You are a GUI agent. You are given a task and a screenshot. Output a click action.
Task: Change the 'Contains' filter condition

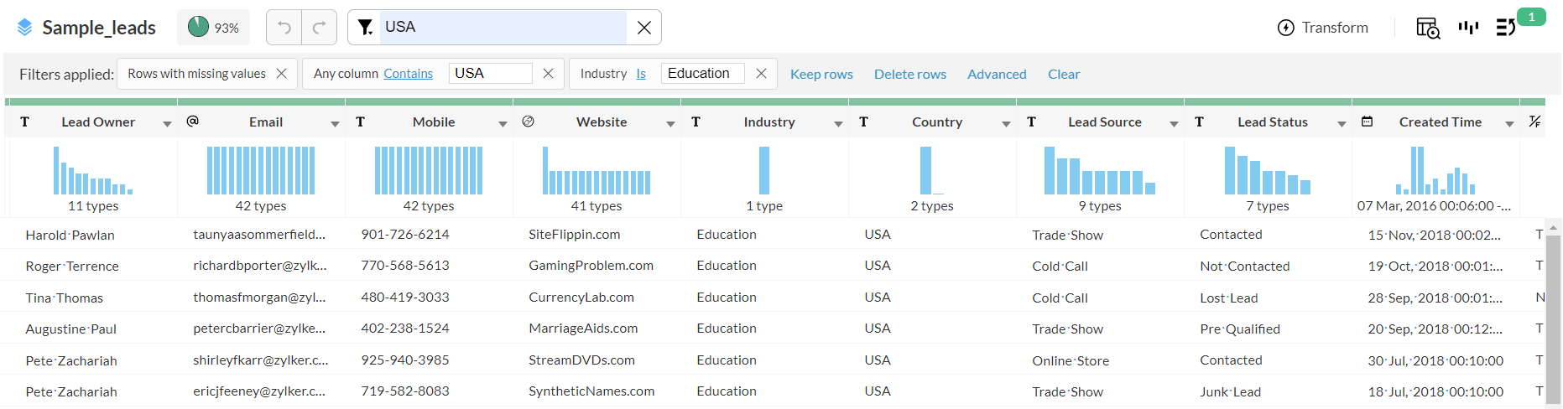click(x=409, y=74)
